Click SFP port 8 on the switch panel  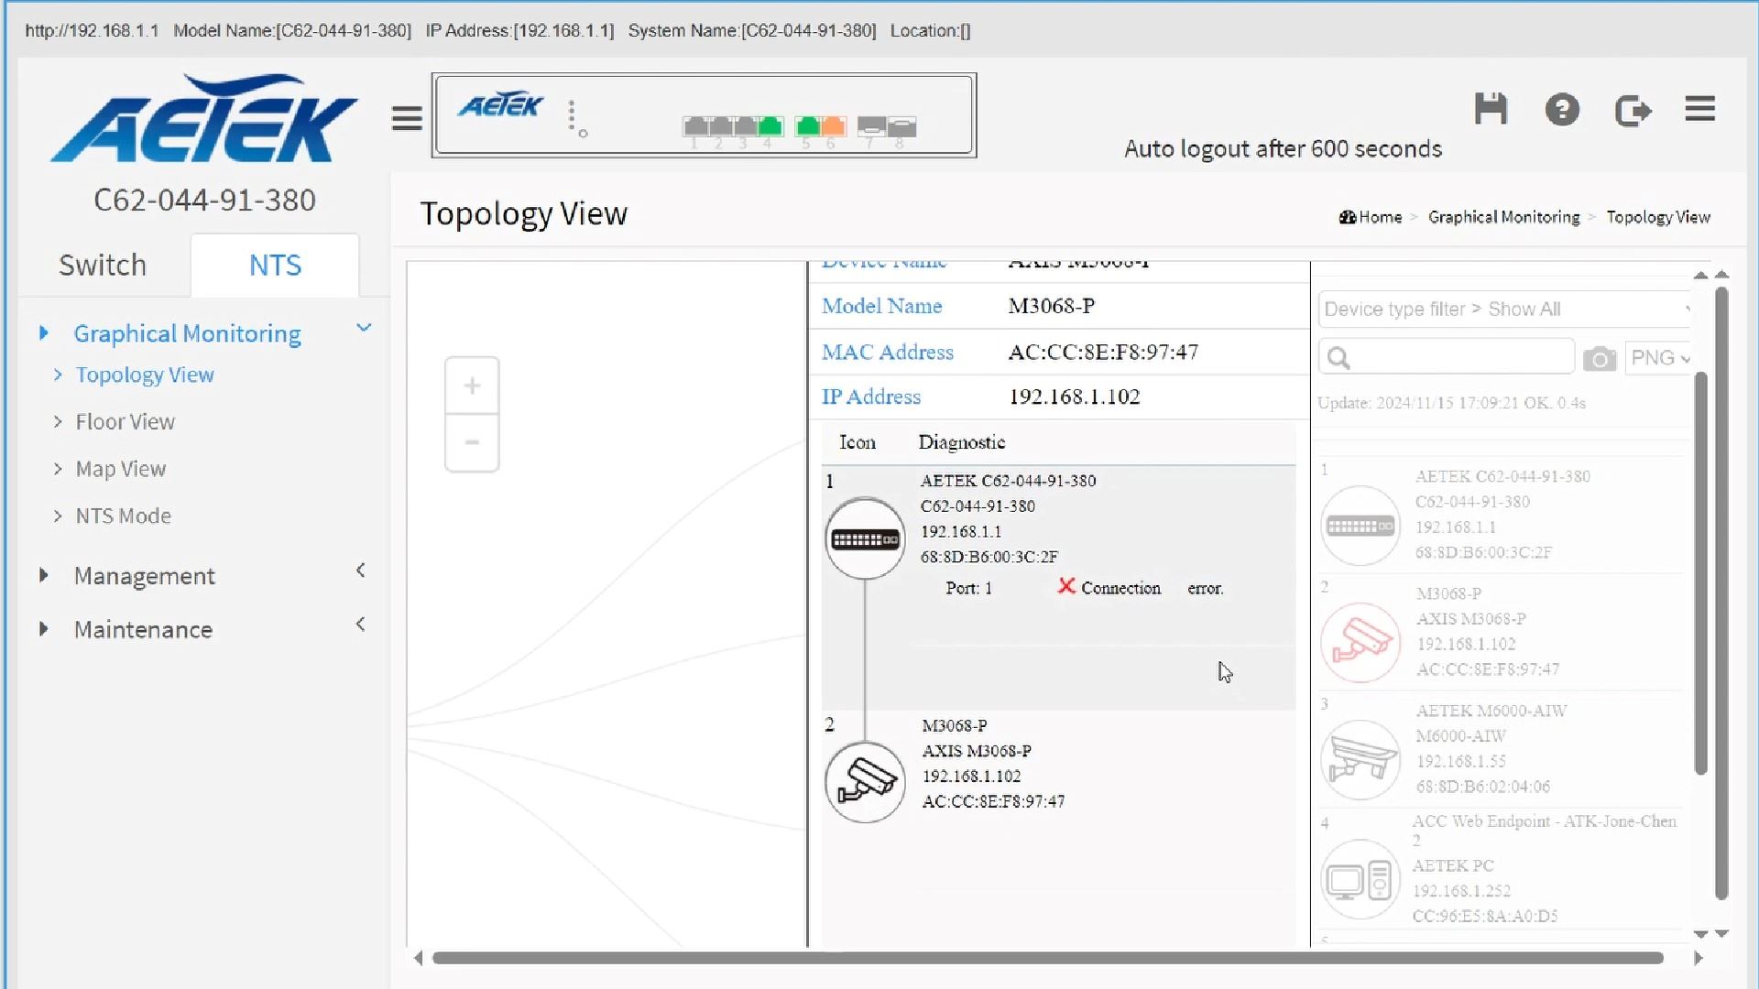(x=901, y=126)
